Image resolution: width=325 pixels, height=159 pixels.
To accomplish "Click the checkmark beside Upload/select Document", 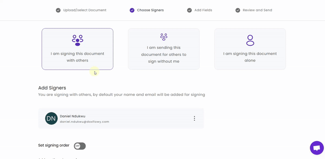I will tap(58, 10).
